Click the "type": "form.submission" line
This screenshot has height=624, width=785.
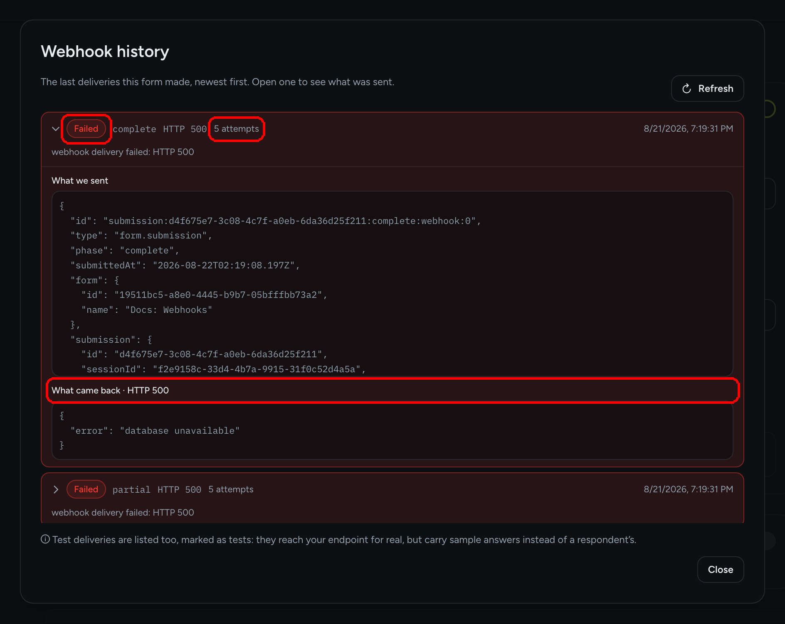coord(141,236)
